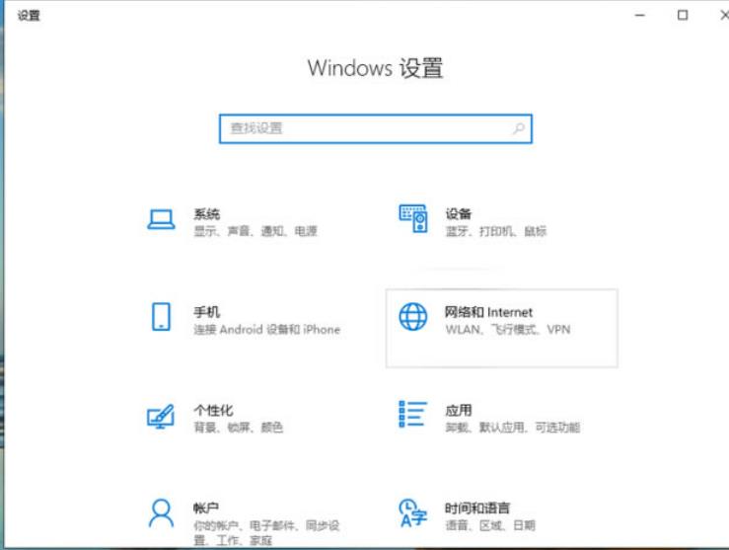Select the 系统 settings title

207,214
